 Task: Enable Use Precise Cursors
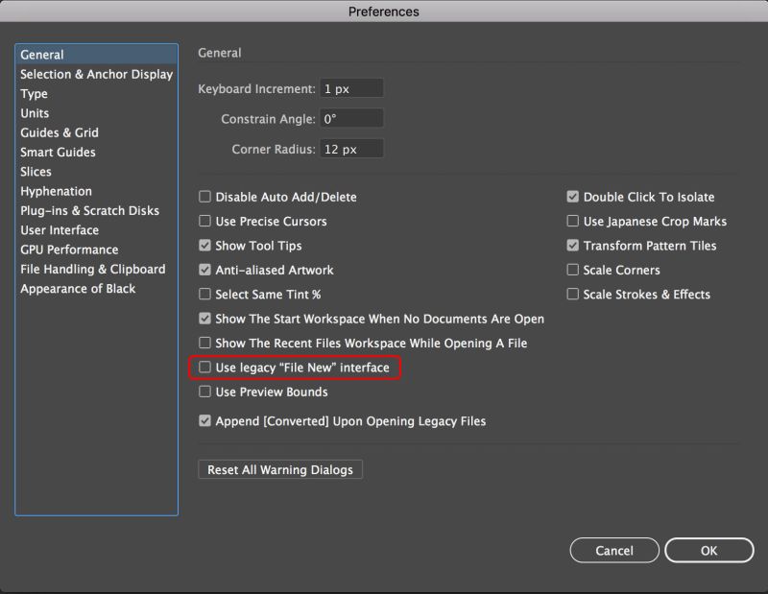pos(204,221)
